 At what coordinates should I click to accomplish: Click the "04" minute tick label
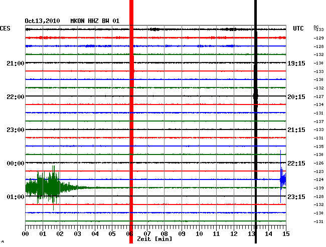tap(95, 234)
